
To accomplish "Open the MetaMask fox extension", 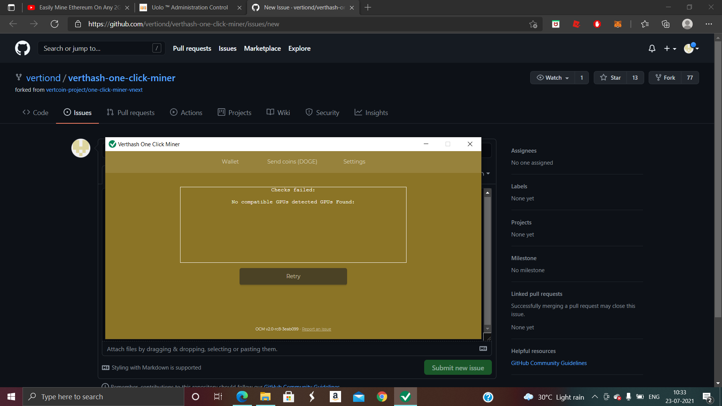I will (617, 24).
